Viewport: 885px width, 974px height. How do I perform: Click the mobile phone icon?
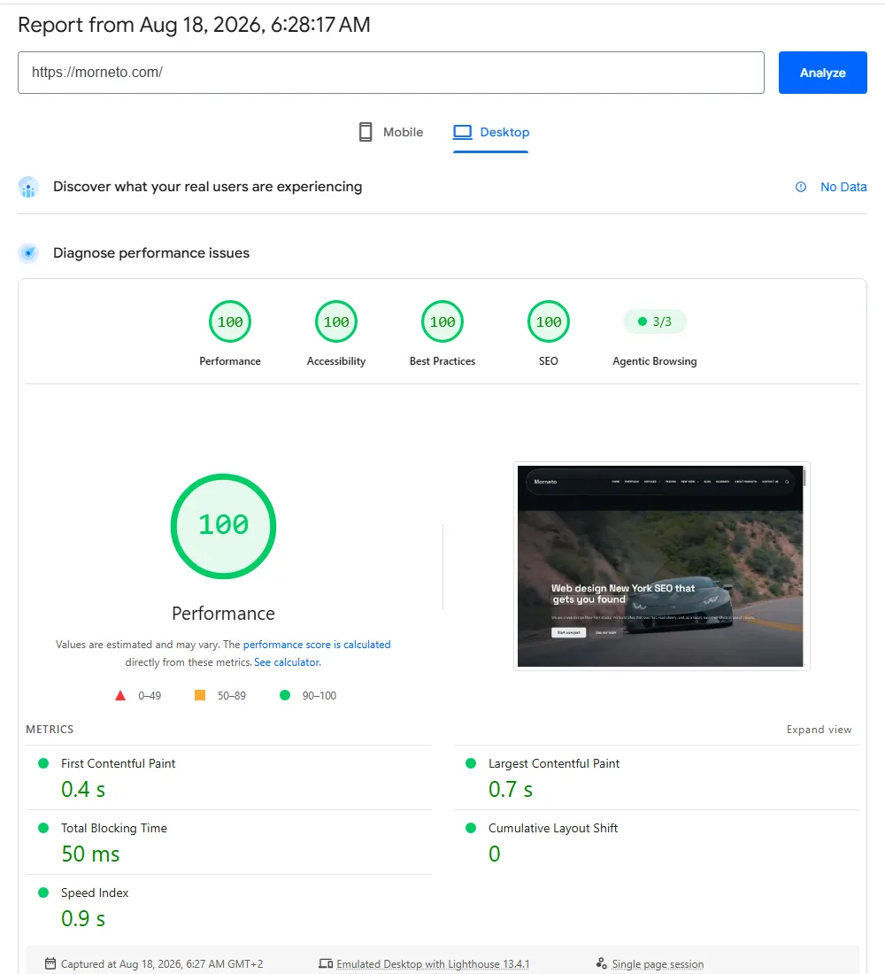(366, 132)
